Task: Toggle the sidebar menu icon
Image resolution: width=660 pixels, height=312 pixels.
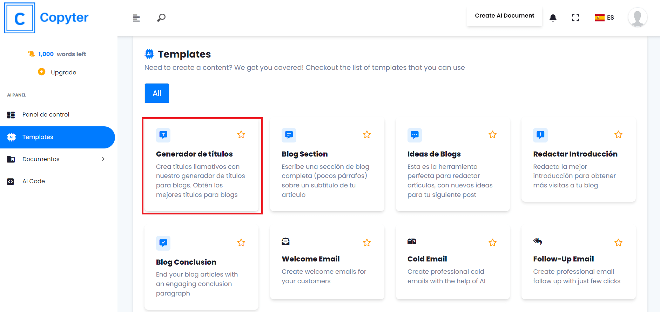Action: 136,18
